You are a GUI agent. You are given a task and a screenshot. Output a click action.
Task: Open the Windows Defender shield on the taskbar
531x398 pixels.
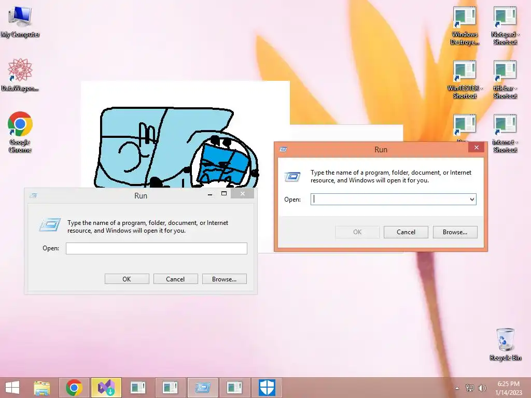267,388
